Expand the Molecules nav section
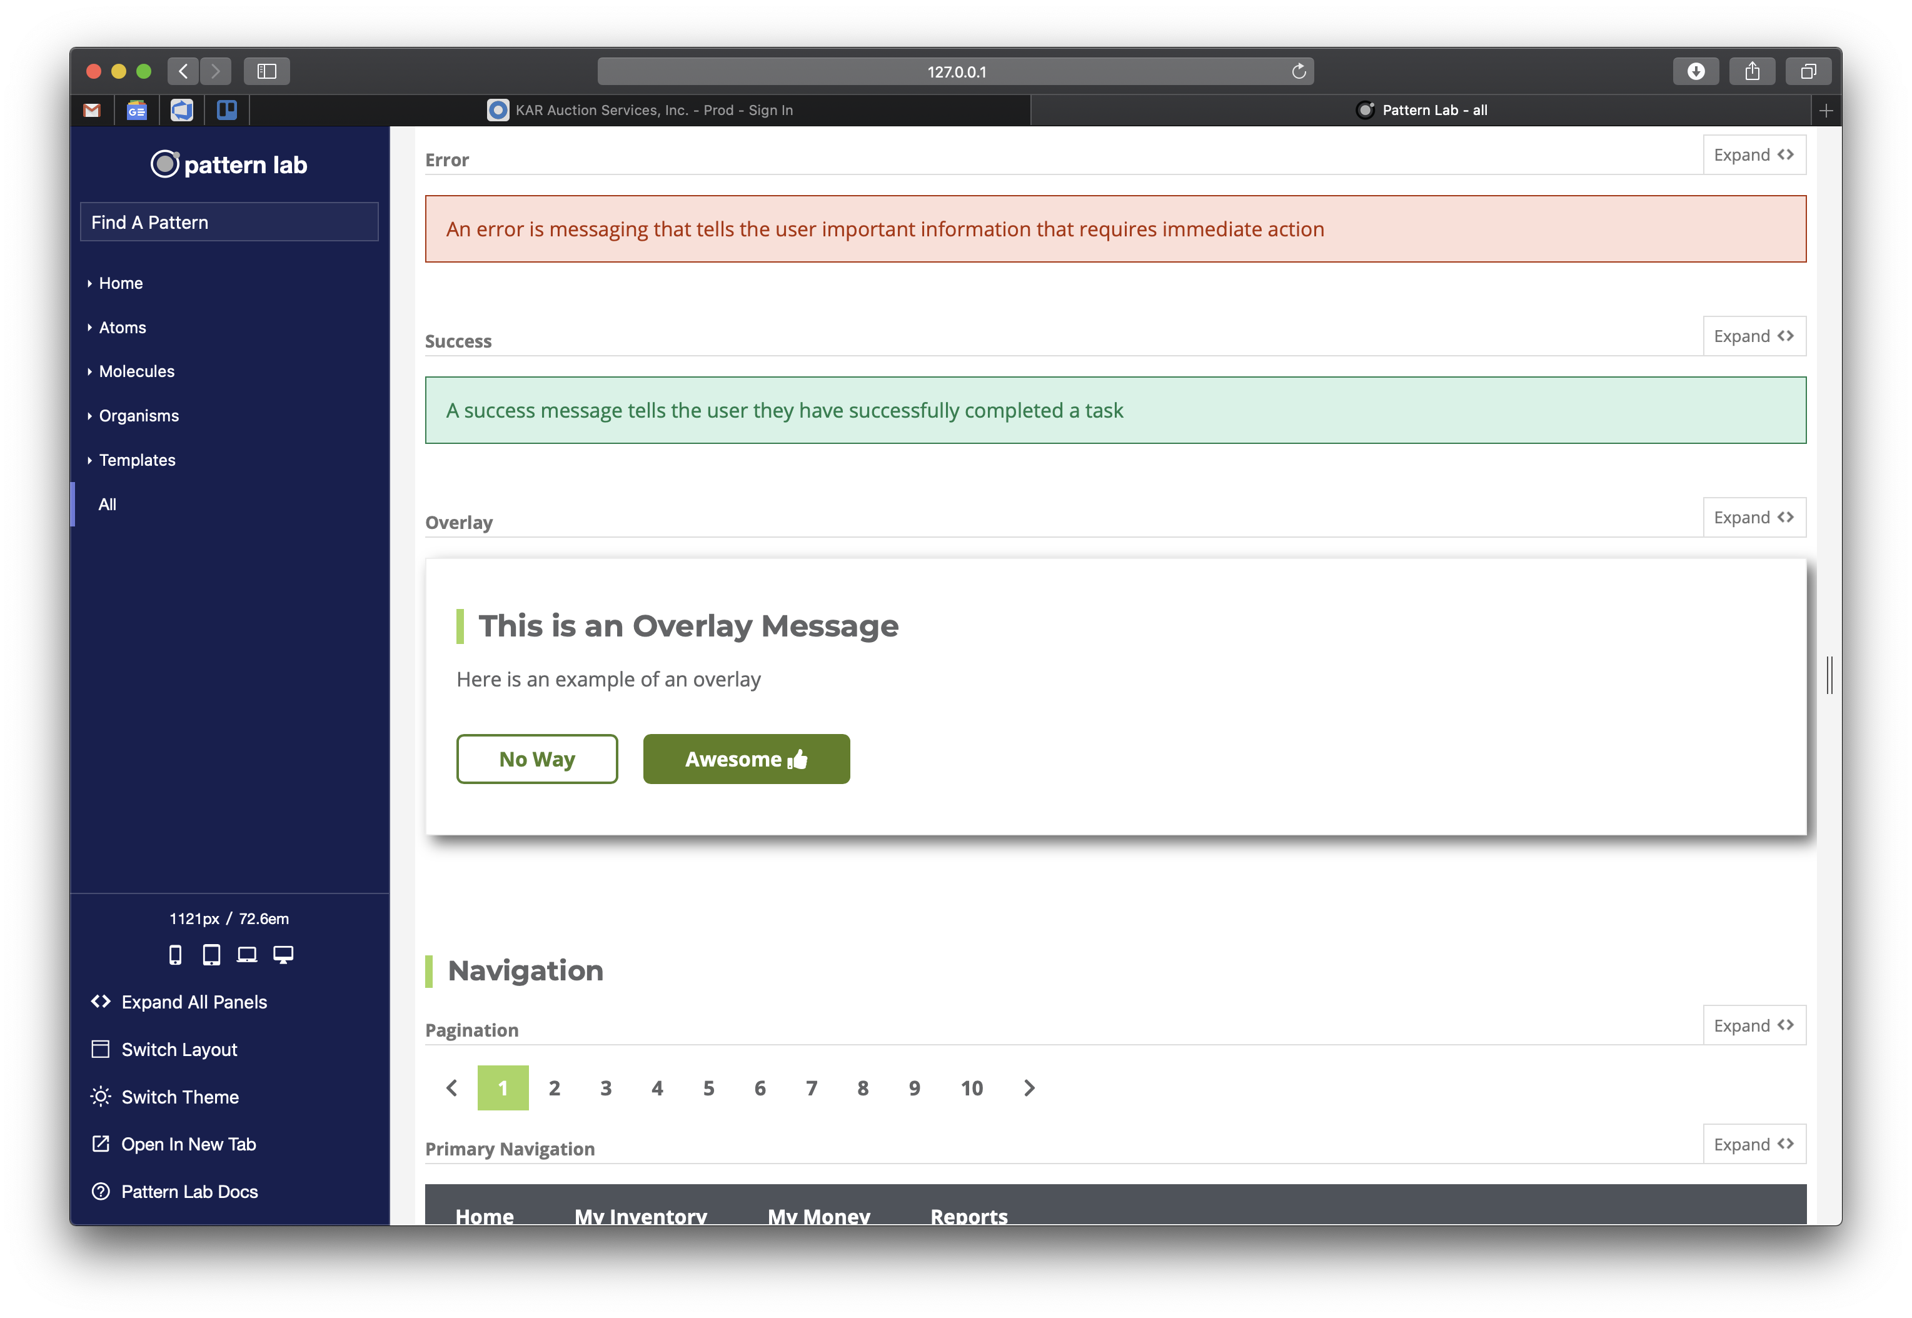 pyautogui.click(x=136, y=371)
